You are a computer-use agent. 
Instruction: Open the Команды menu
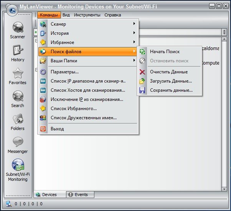pos(49,15)
